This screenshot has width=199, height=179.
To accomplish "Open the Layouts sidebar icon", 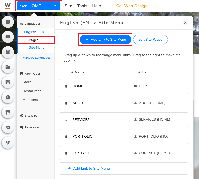I will tap(8, 37).
